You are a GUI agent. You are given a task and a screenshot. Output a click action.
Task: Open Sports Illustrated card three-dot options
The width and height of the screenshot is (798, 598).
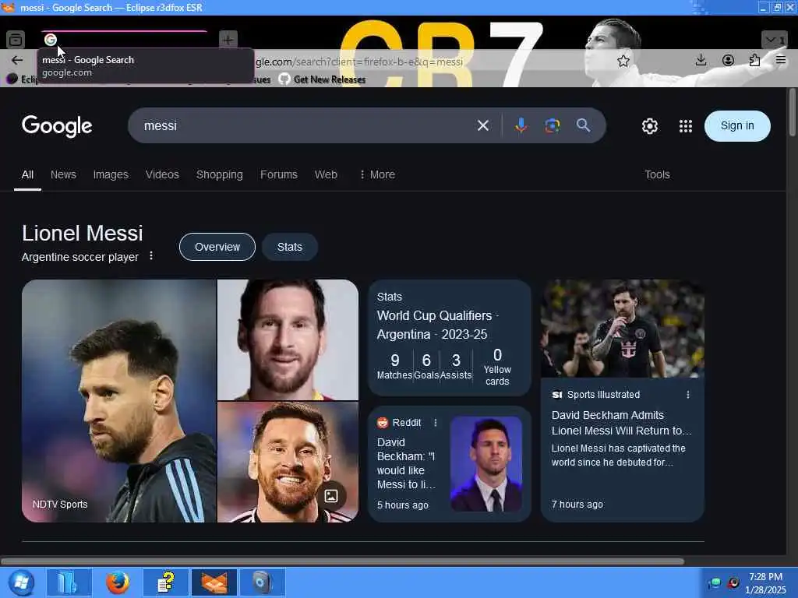pos(688,395)
